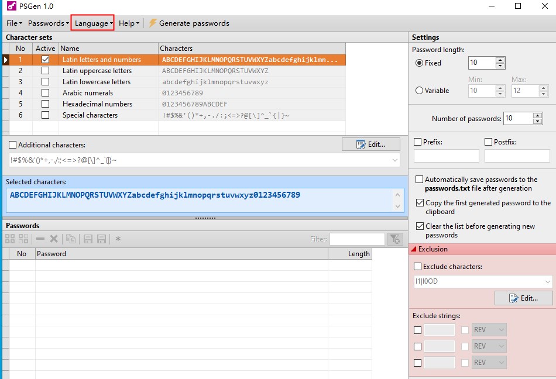
Task: Expand the Exclude characters dropdown list
Action: click(x=547, y=282)
